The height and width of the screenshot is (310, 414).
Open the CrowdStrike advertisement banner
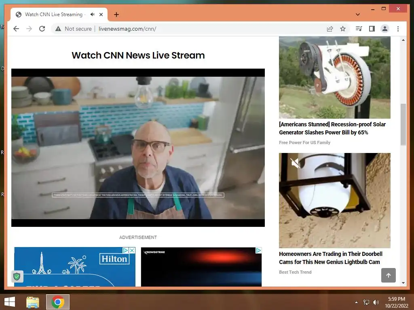coord(201,267)
